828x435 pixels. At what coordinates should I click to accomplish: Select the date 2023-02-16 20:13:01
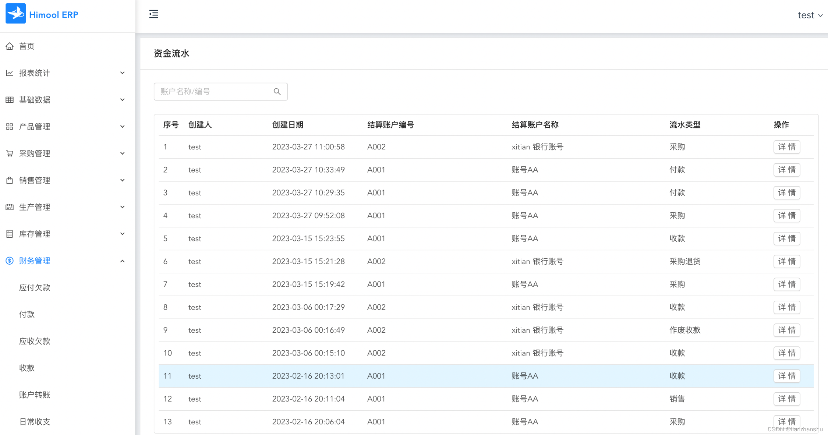click(308, 376)
